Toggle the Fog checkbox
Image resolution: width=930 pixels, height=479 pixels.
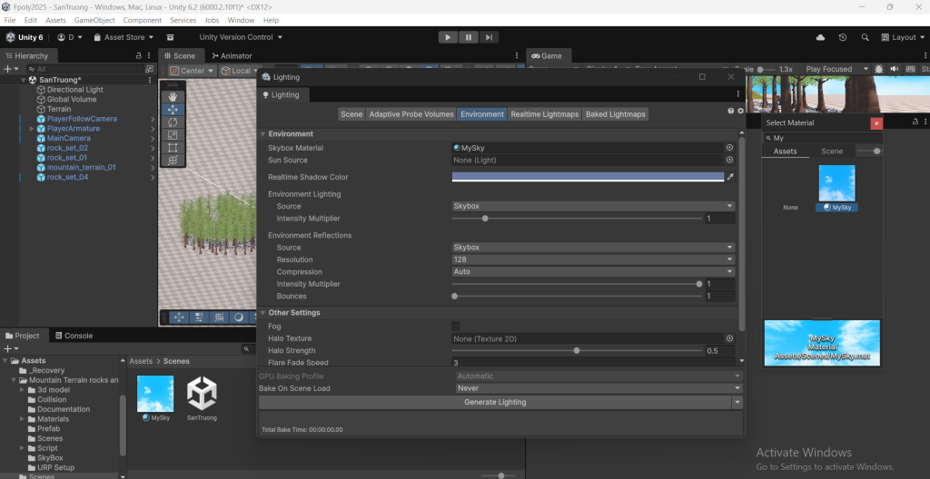pos(456,326)
